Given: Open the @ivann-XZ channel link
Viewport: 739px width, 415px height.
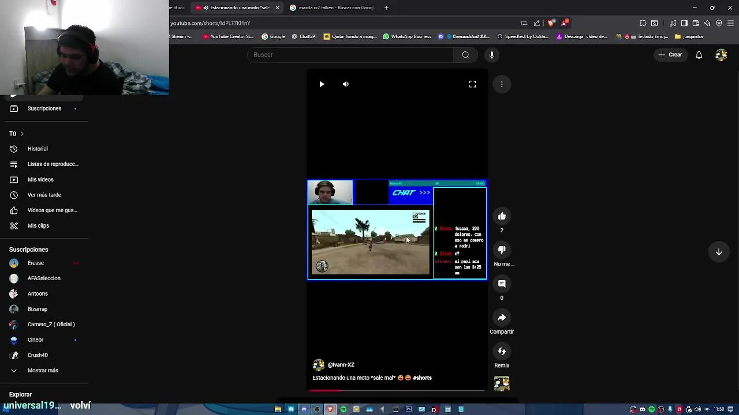Looking at the screenshot, I should click(341, 365).
